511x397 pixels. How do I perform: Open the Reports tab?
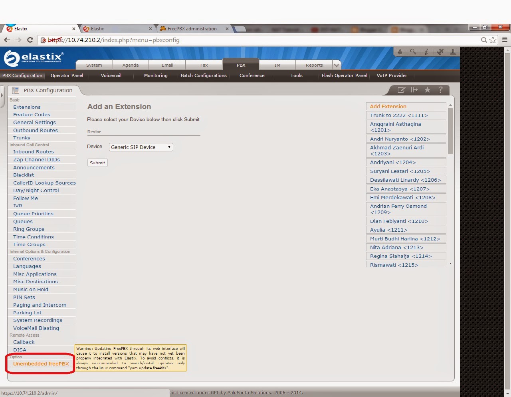(x=314, y=65)
